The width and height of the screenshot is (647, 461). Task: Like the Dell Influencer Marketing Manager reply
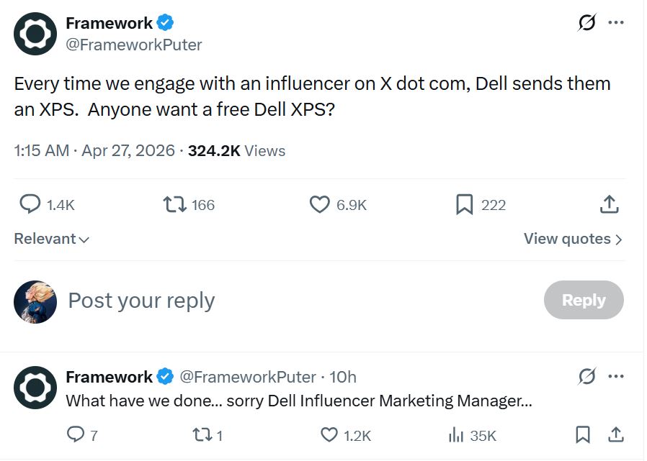click(329, 434)
